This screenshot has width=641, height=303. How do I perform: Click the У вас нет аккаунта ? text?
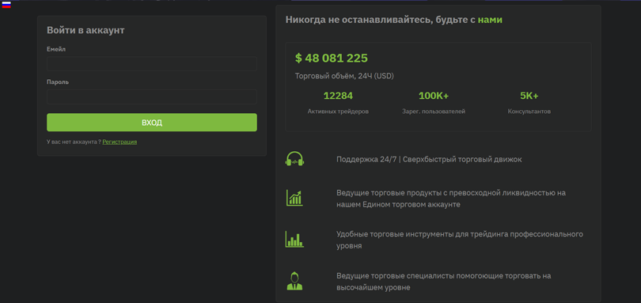(74, 142)
